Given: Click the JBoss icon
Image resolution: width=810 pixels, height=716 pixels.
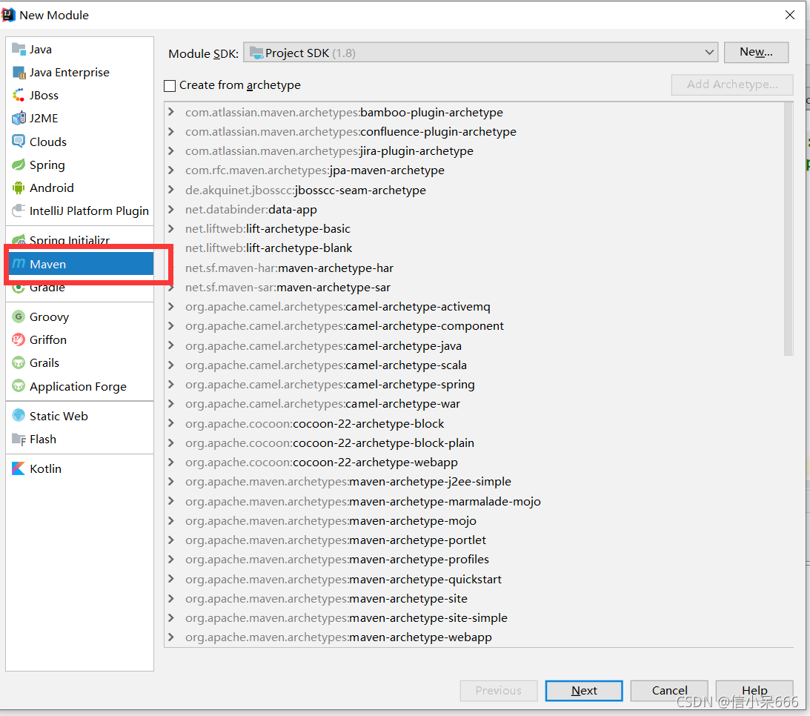Looking at the screenshot, I should pos(19,95).
